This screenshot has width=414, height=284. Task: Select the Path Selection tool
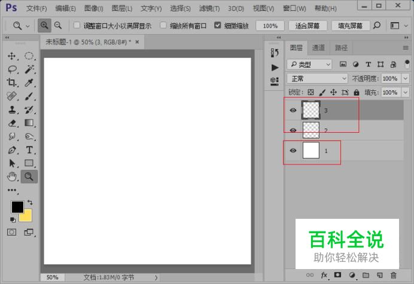pyautogui.click(x=12, y=163)
